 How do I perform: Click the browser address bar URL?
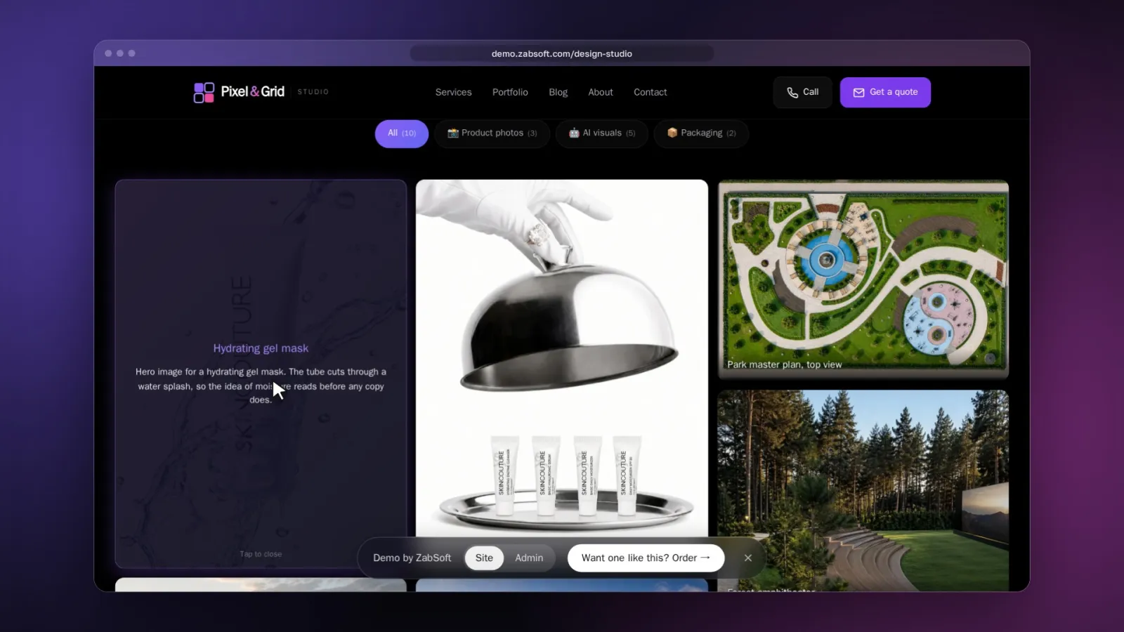[562, 54]
